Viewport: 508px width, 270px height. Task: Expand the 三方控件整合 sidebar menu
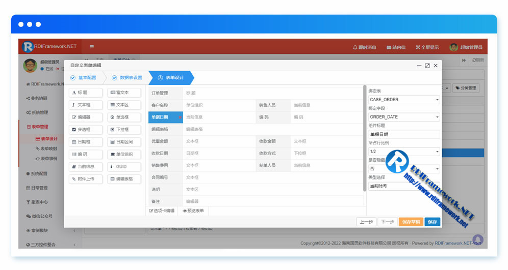pos(50,245)
